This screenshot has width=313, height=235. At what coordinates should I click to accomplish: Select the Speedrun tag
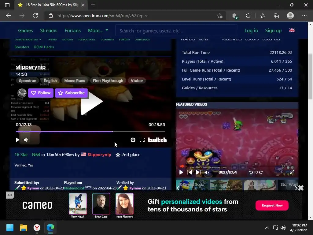(x=28, y=81)
